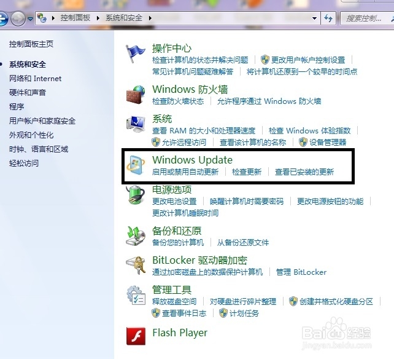
Task: Click 唤醒计算机时需要密码 link
Action: [x=247, y=202]
